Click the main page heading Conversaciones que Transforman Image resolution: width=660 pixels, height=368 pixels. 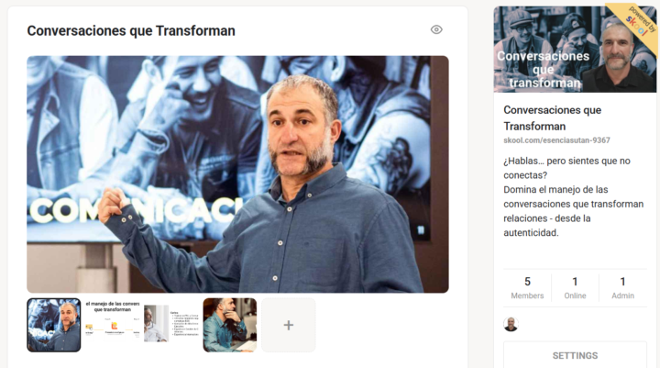131,31
